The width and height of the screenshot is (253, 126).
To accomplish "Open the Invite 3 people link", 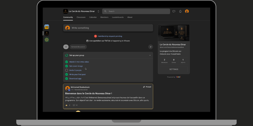I will tap(75, 70).
